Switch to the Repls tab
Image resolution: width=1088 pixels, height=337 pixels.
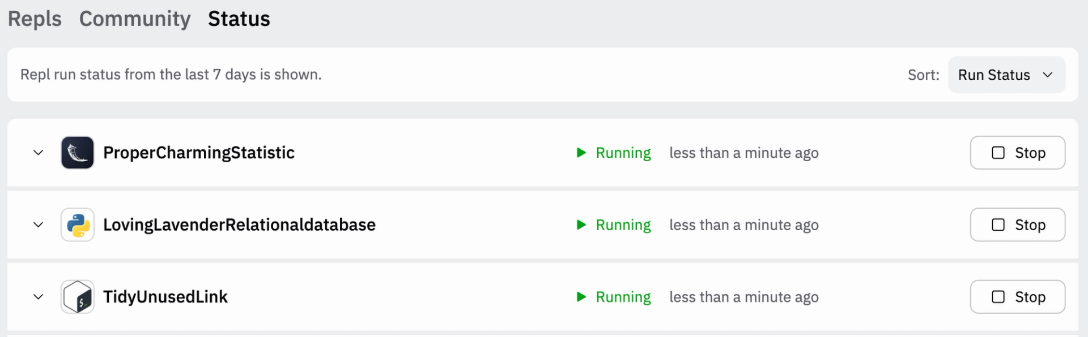35,19
